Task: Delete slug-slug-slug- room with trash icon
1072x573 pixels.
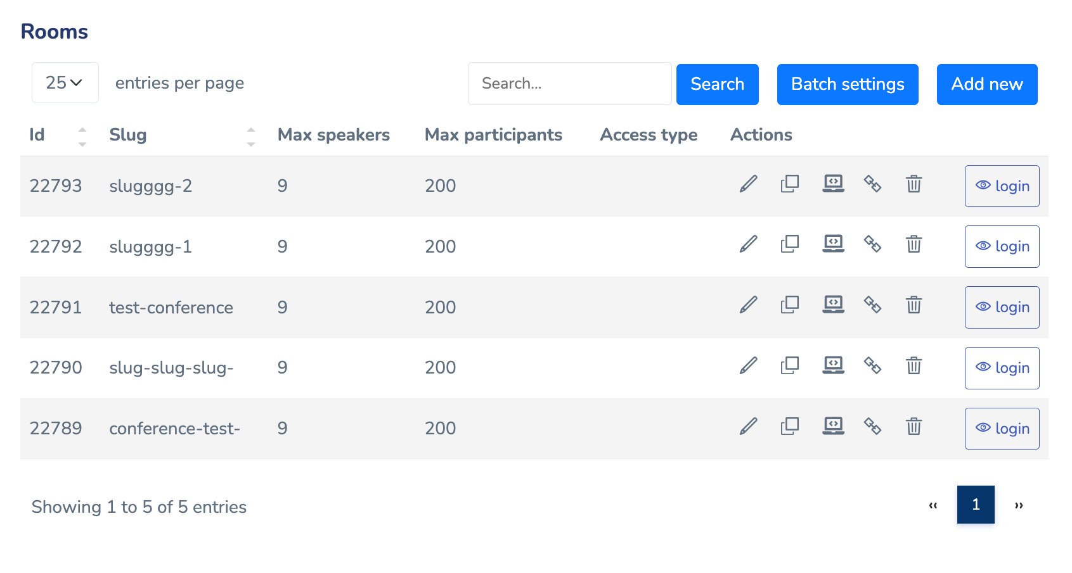Action: click(914, 366)
